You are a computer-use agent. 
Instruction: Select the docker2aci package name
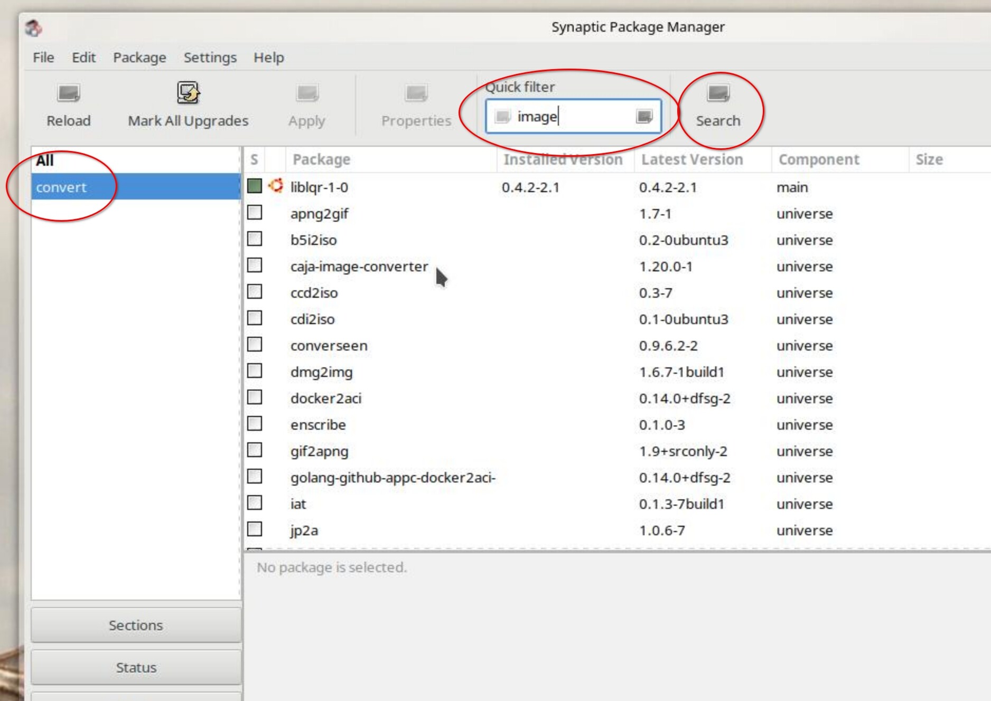pyautogui.click(x=326, y=399)
